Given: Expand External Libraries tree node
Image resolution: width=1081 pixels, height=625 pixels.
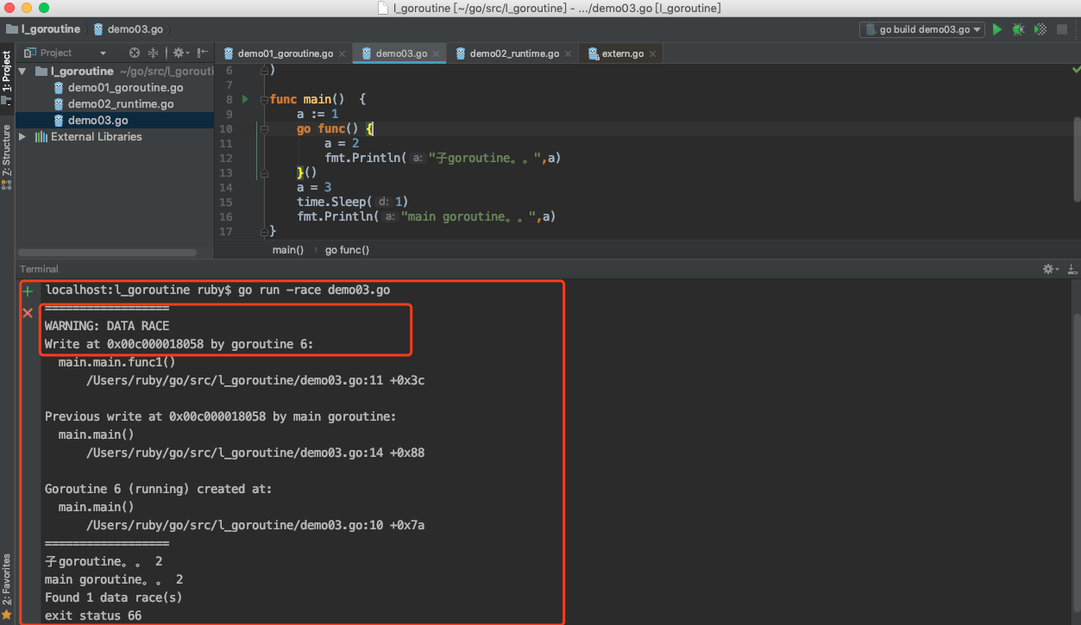Looking at the screenshot, I should (23, 137).
